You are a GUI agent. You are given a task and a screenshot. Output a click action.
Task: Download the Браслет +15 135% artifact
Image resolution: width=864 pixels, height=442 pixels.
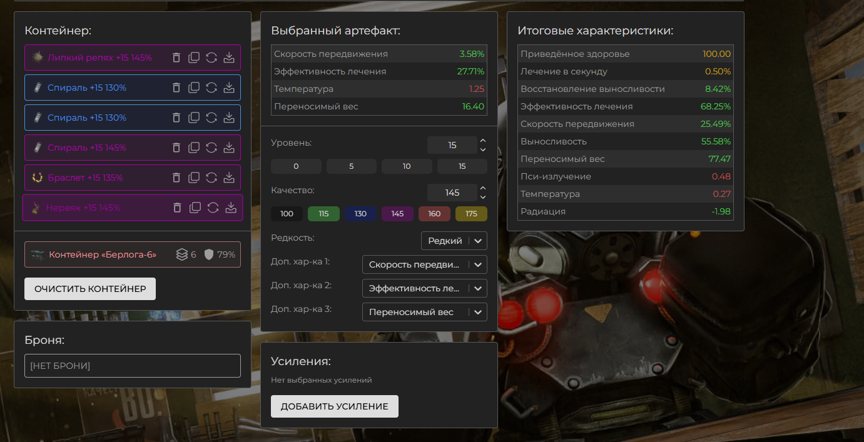pos(229,178)
